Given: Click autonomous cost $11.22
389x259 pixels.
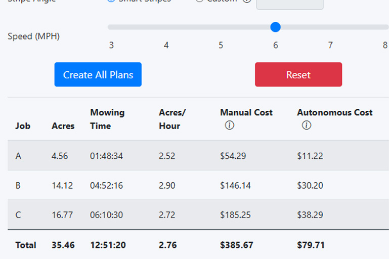Looking at the screenshot, I should pyautogui.click(x=310, y=156).
